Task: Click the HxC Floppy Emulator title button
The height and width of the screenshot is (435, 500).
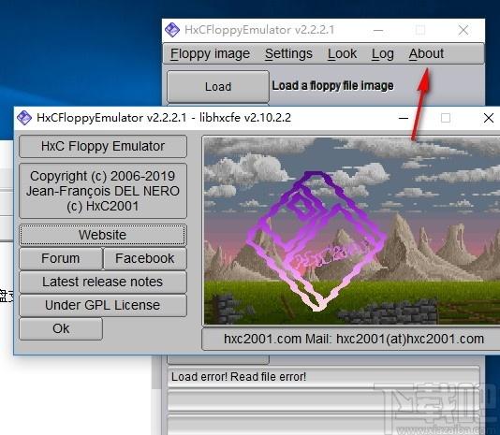Action: pyautogui.click(x=103, y=146)
